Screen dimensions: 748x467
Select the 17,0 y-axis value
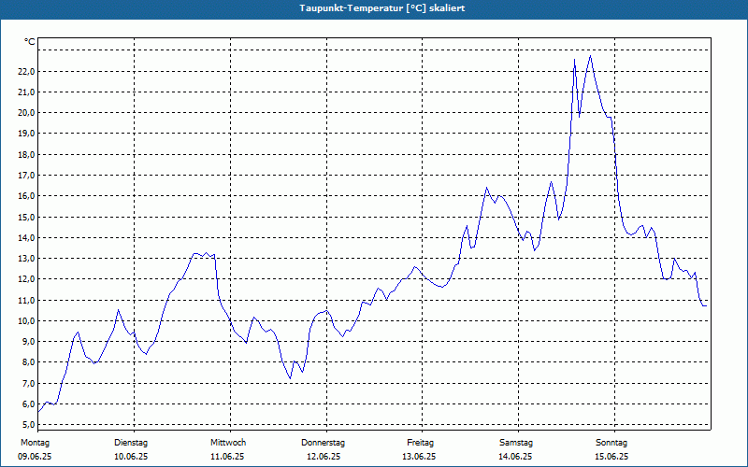tap(27, 176)
